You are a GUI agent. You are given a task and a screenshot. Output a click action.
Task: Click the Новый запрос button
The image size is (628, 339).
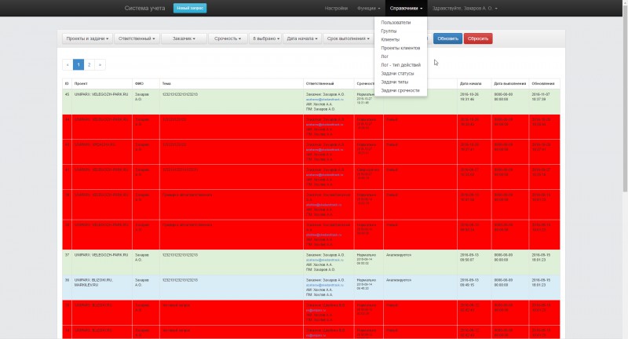pyautogui.click(x=190, y=8)
